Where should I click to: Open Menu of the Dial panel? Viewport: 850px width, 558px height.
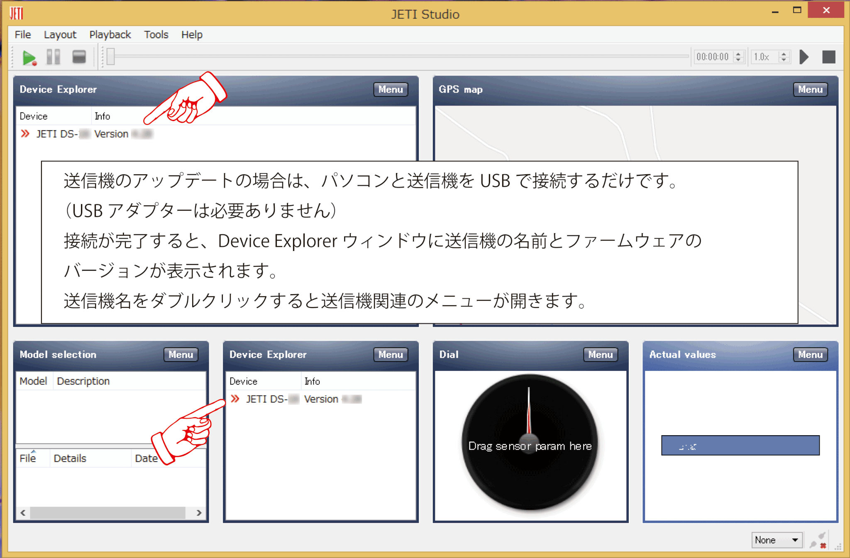pos(601,354)
